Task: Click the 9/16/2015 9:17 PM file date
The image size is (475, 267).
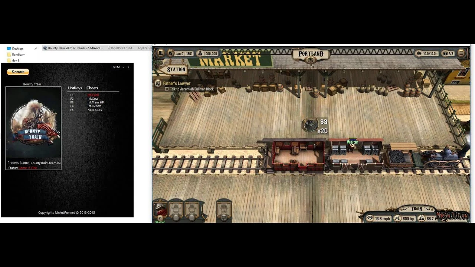Action: coord(119,48)
